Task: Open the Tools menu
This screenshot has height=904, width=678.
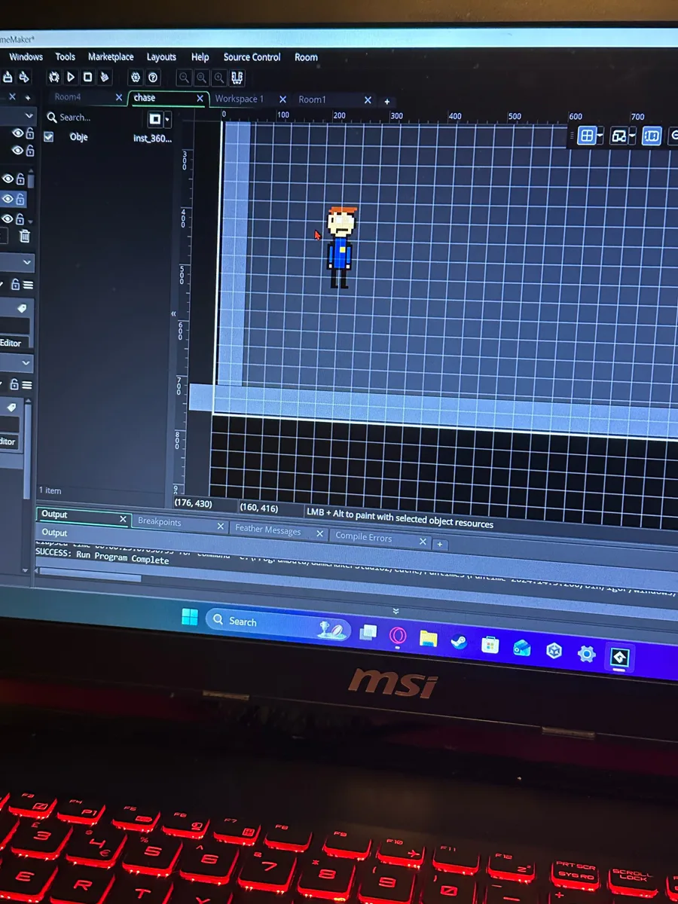Action: [66, 56]
